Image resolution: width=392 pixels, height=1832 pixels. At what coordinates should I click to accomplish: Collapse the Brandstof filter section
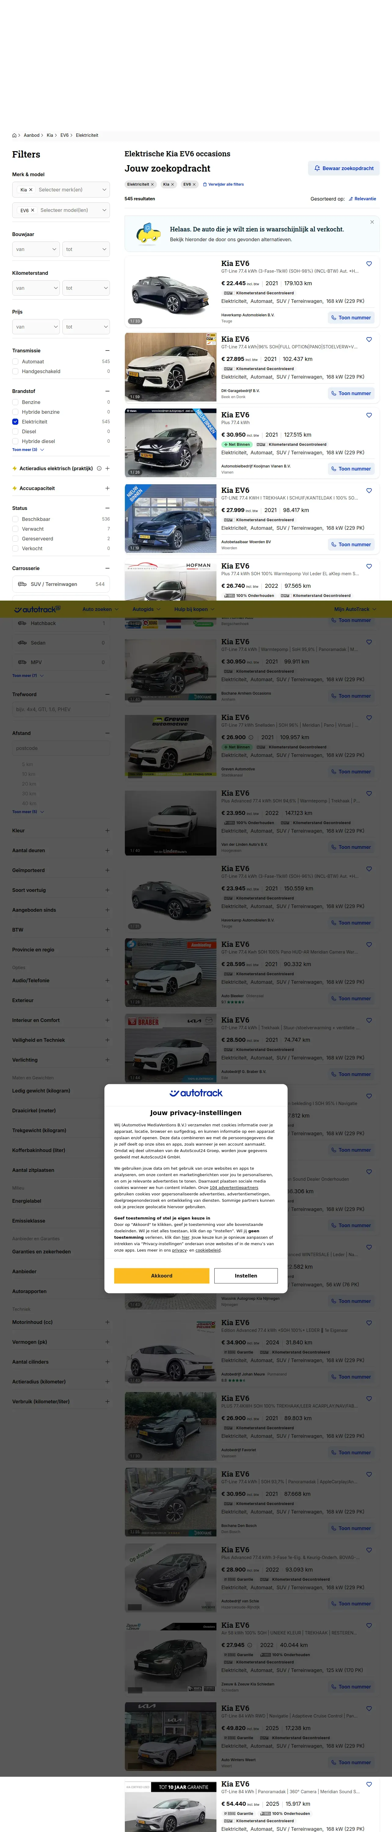pyautogui.click(x=107, y=391)
